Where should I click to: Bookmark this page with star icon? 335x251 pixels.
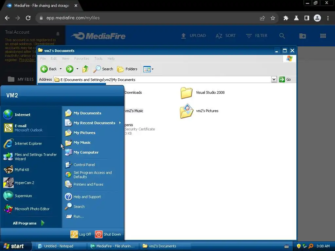(273, 18)
